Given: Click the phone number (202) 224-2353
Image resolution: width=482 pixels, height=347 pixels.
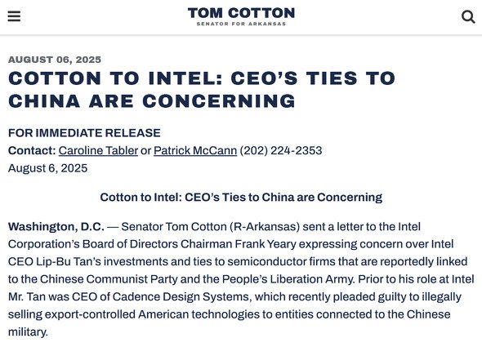Looking at the screenshot, I should click(x=281, y=150).
